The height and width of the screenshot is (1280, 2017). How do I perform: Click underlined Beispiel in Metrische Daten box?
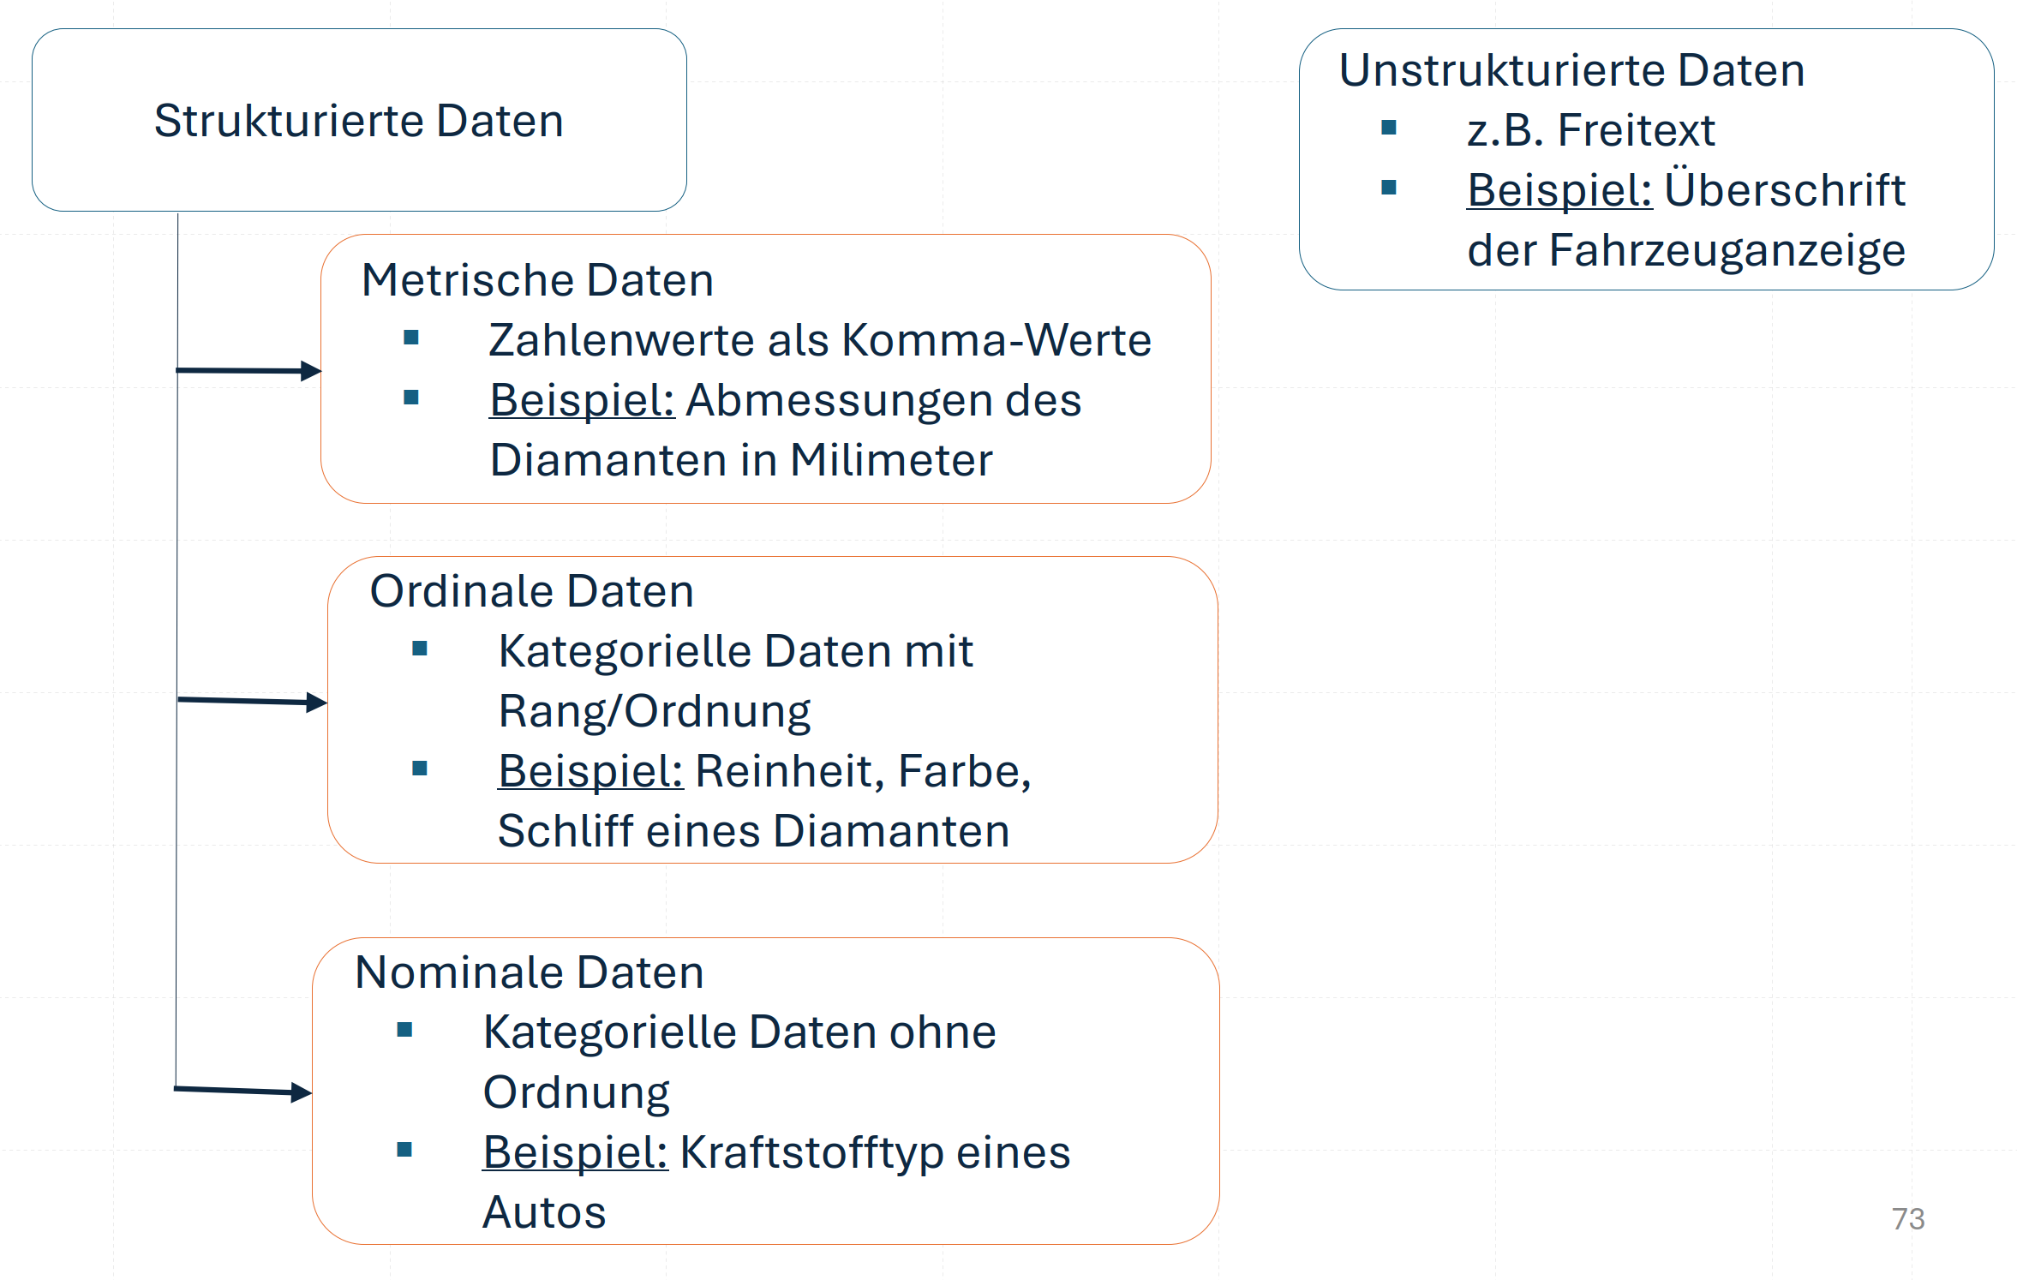(x=582, y=401)
